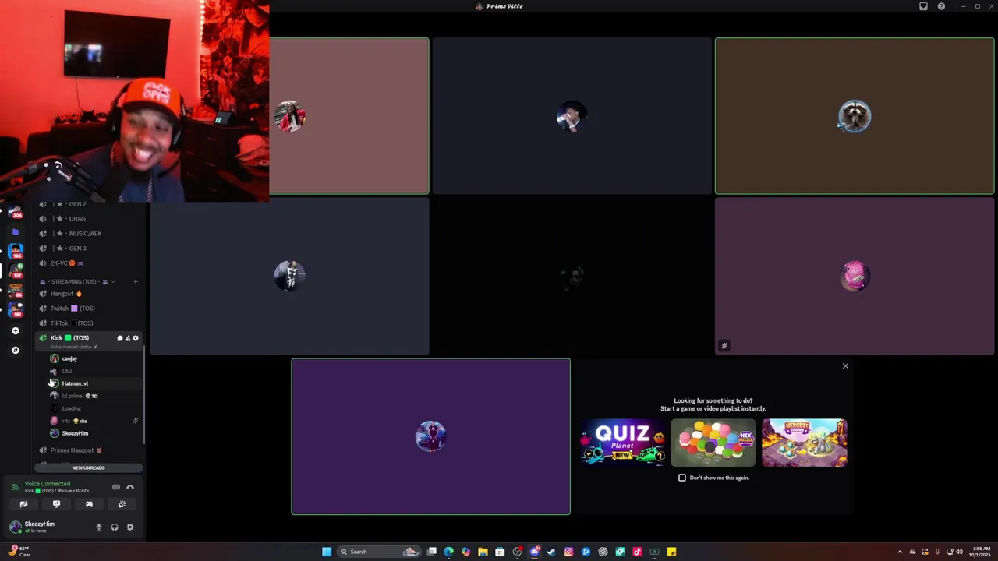The width and height of the screenshot is (998, 561).
Task: Mute microphone next to SkeezyHim
Action: tap(98, 527)
